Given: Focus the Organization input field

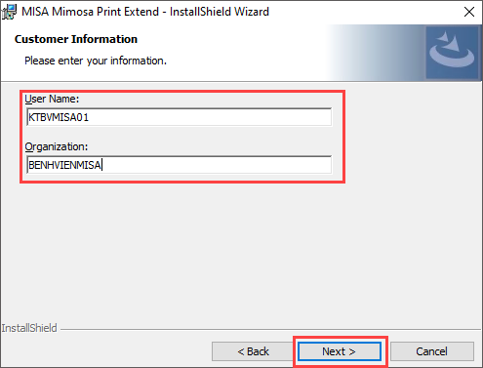Looking at the screenshot, I should [180, 165].
